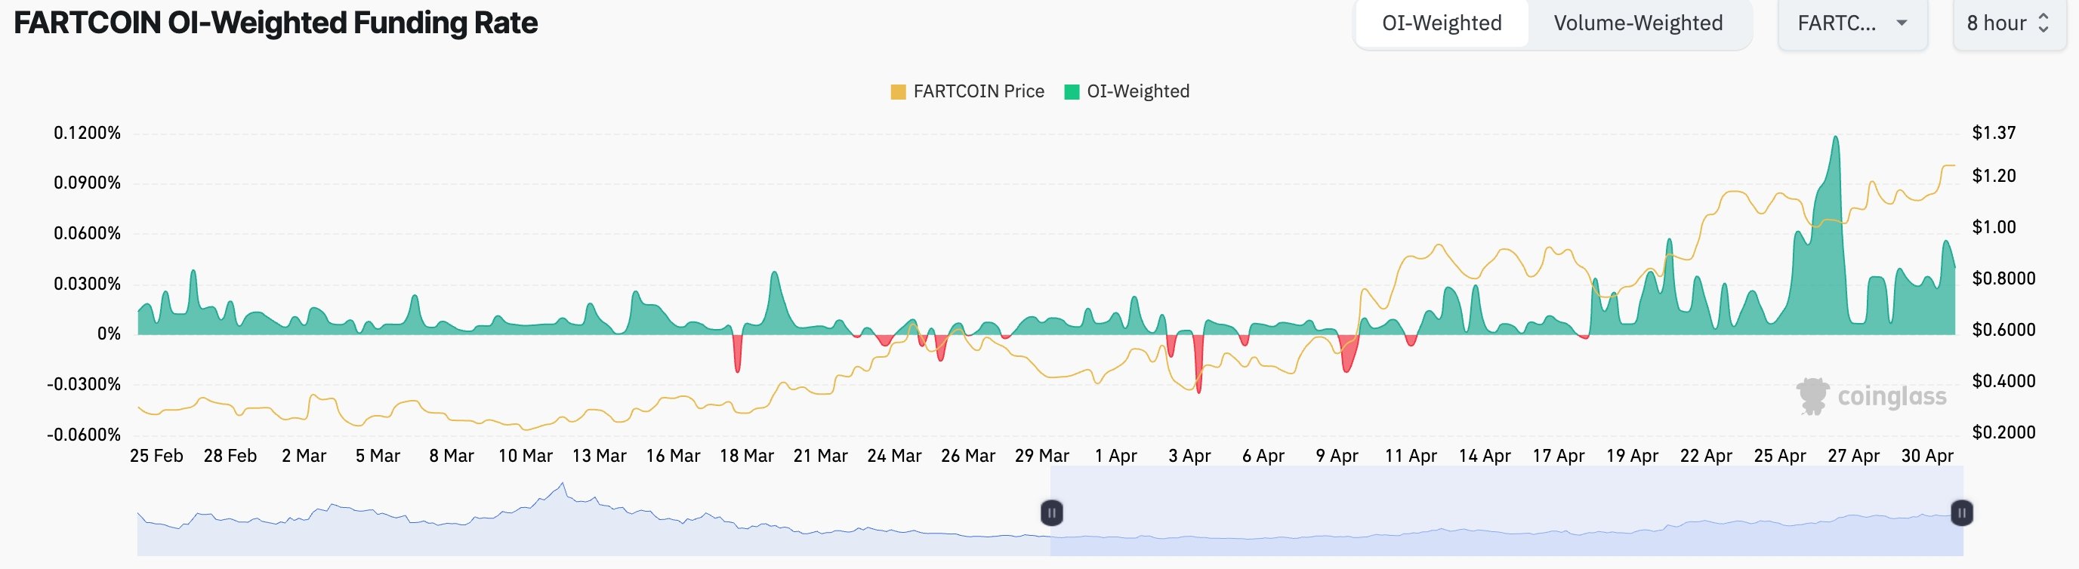The width and height of the screenshot is (2079, 569).
Task: Switch to the Volume-Weighted tab
Action: pos(1637,23)
